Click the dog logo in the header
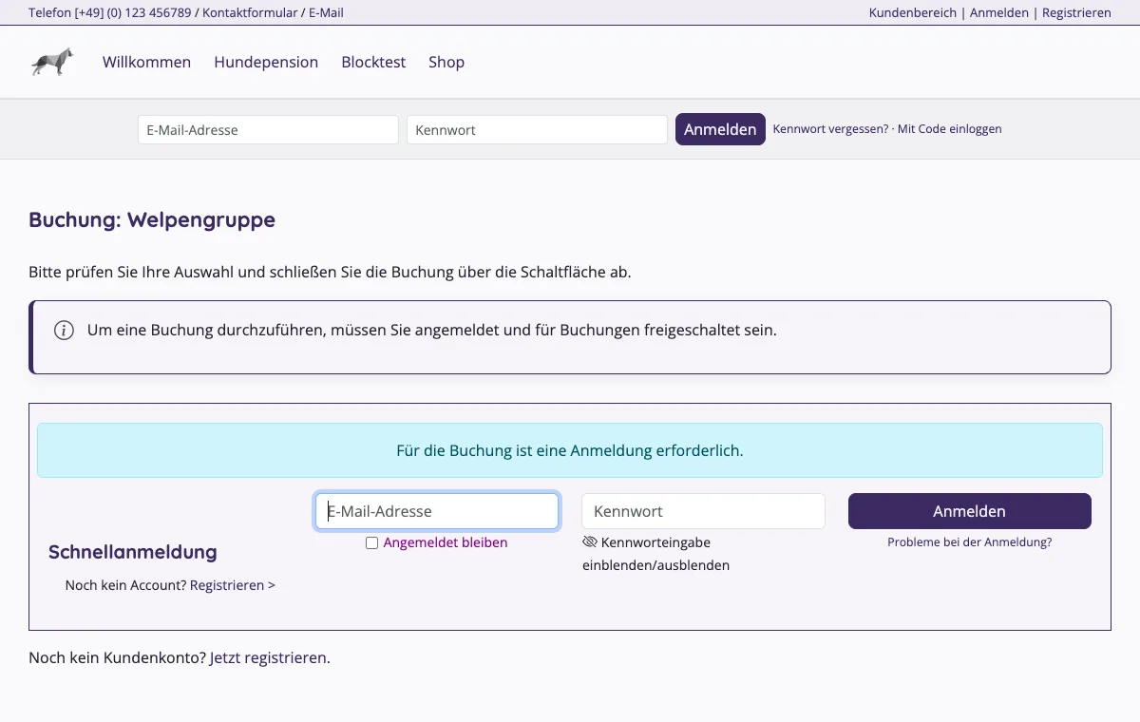 (x=52, y=62)
